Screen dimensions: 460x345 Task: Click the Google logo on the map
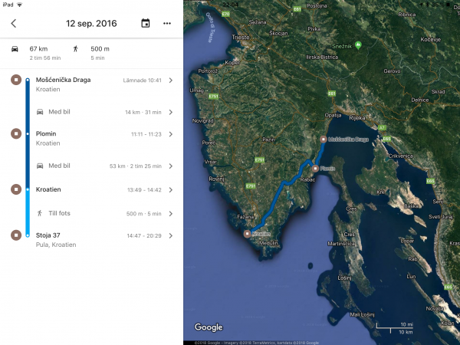(x=208, y=327)
